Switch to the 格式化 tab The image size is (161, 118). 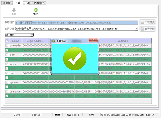(7, 3)
